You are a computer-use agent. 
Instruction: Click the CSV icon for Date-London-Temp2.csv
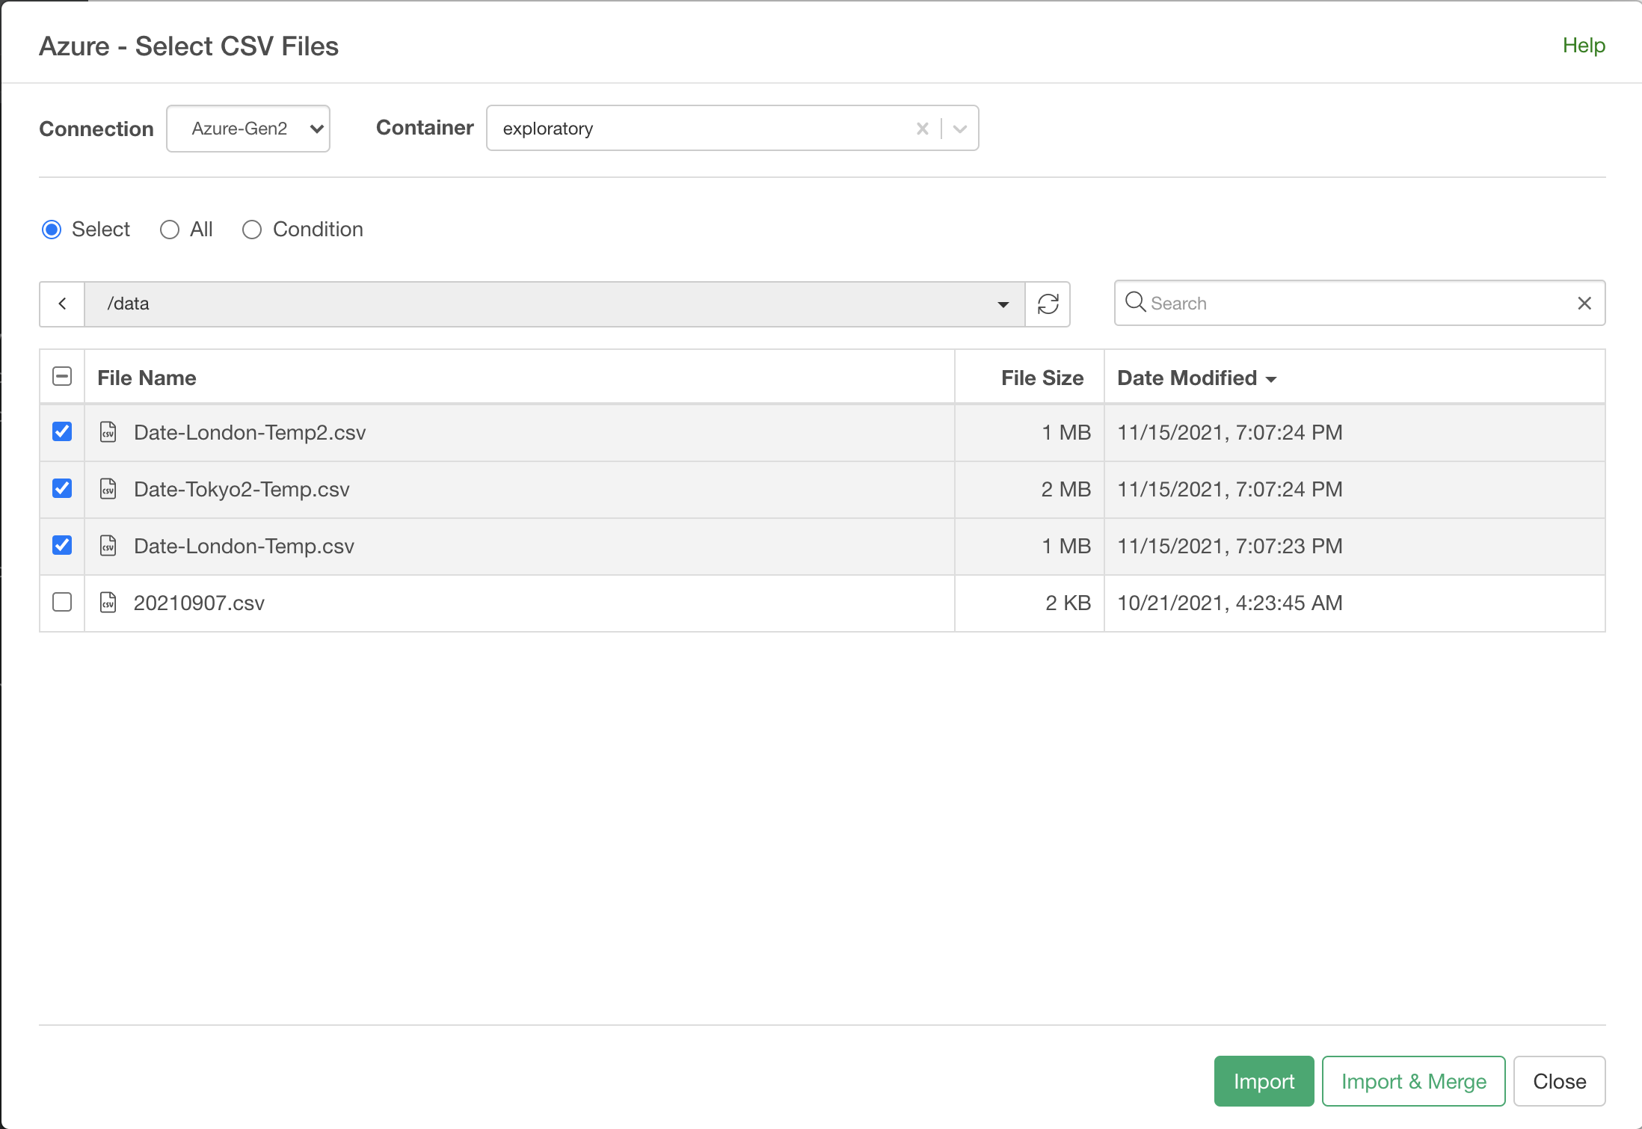click(108, 432)
